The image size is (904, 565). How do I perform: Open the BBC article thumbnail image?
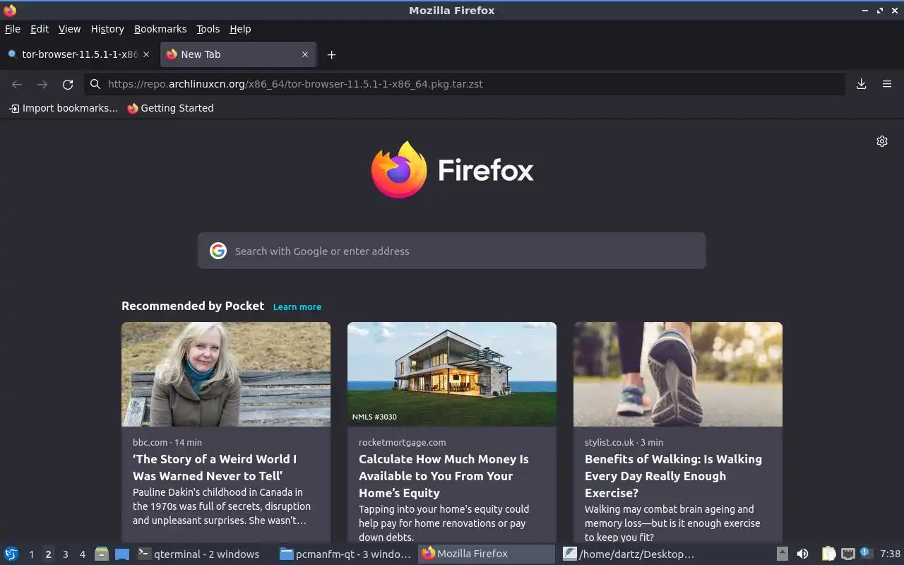tap(226, 374)
